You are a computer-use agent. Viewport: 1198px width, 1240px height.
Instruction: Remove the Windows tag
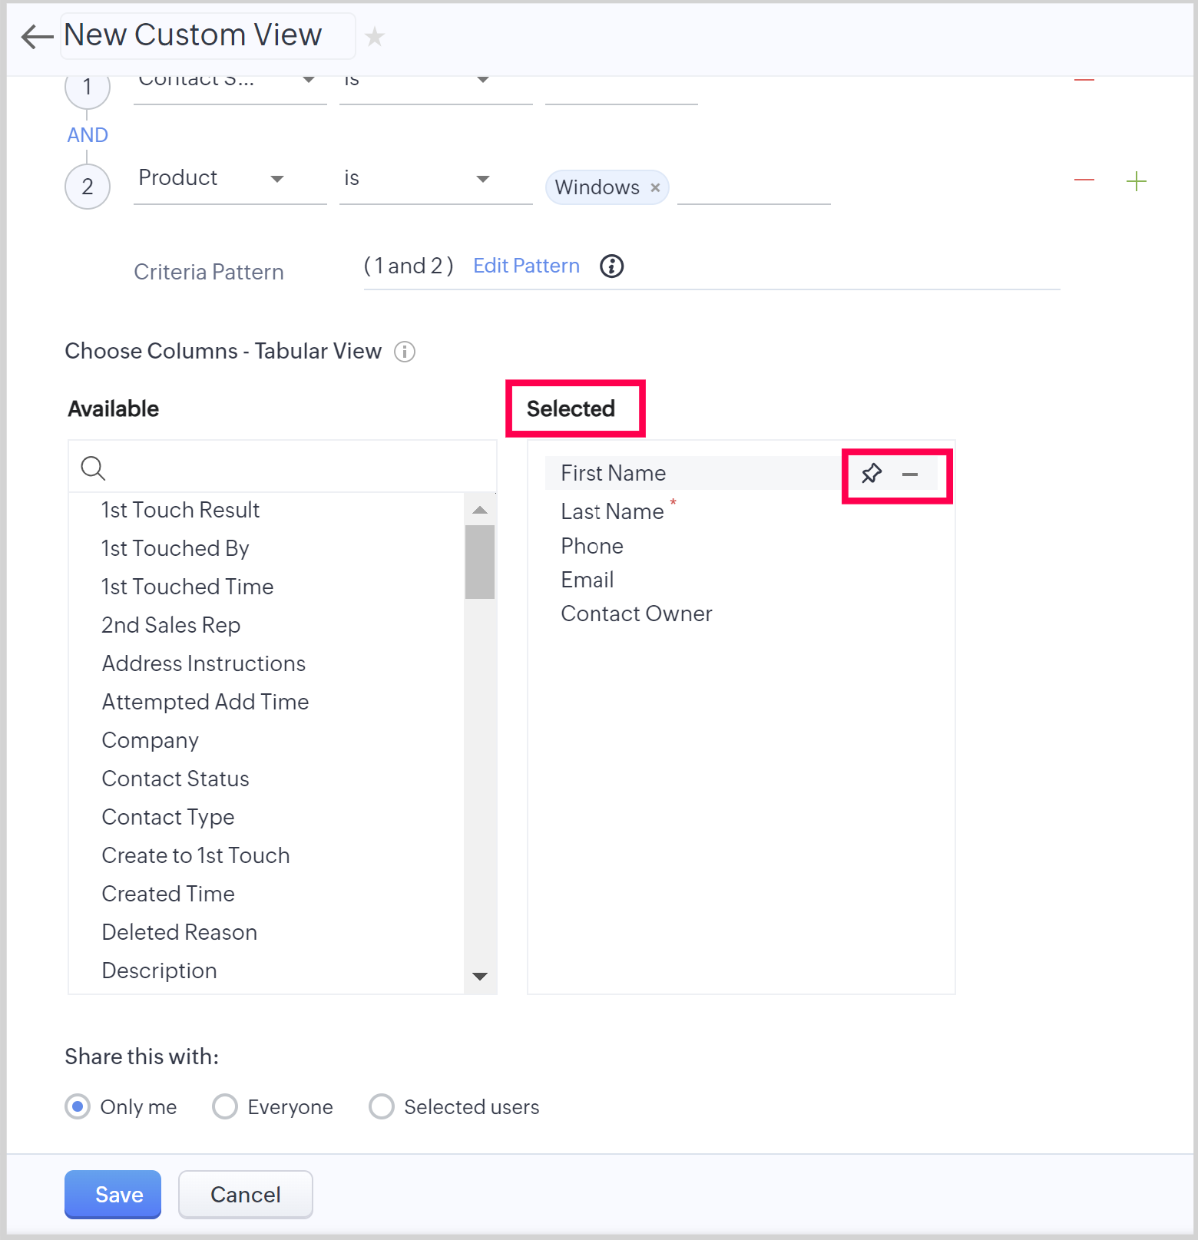(x=655, y=188)
